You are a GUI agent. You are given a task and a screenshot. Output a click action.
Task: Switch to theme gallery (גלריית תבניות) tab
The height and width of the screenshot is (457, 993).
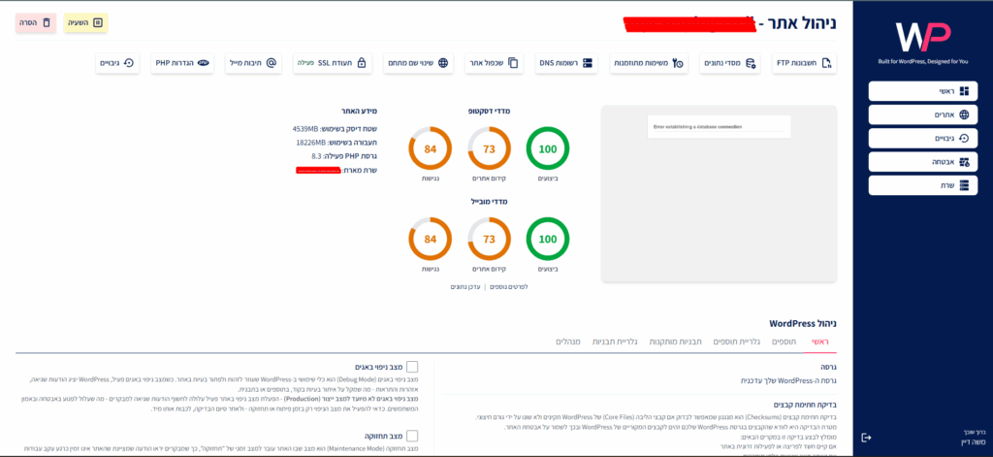[615, 342]
